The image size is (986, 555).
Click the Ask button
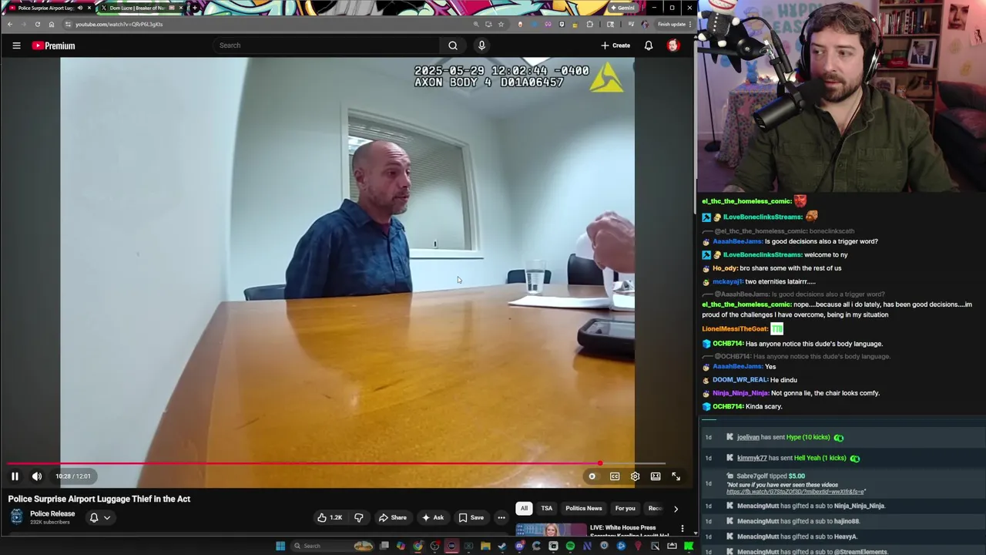click(x=432, y=517)
